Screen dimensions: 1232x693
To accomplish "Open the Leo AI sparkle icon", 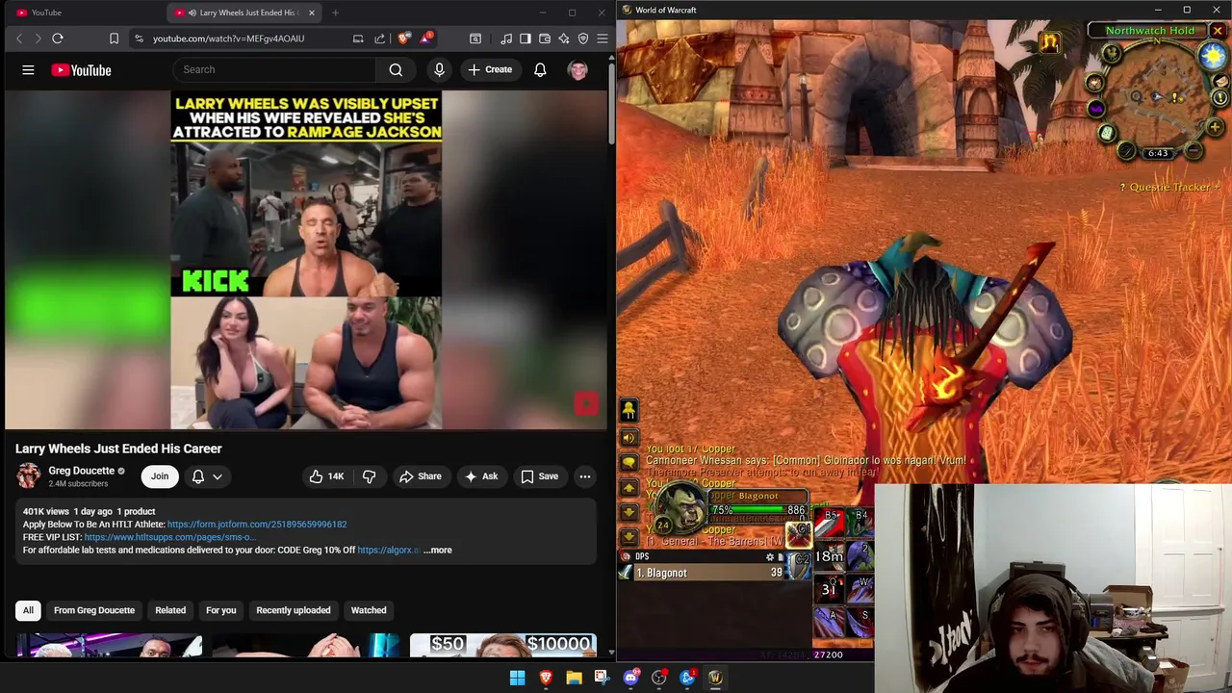I will (563, 38).
